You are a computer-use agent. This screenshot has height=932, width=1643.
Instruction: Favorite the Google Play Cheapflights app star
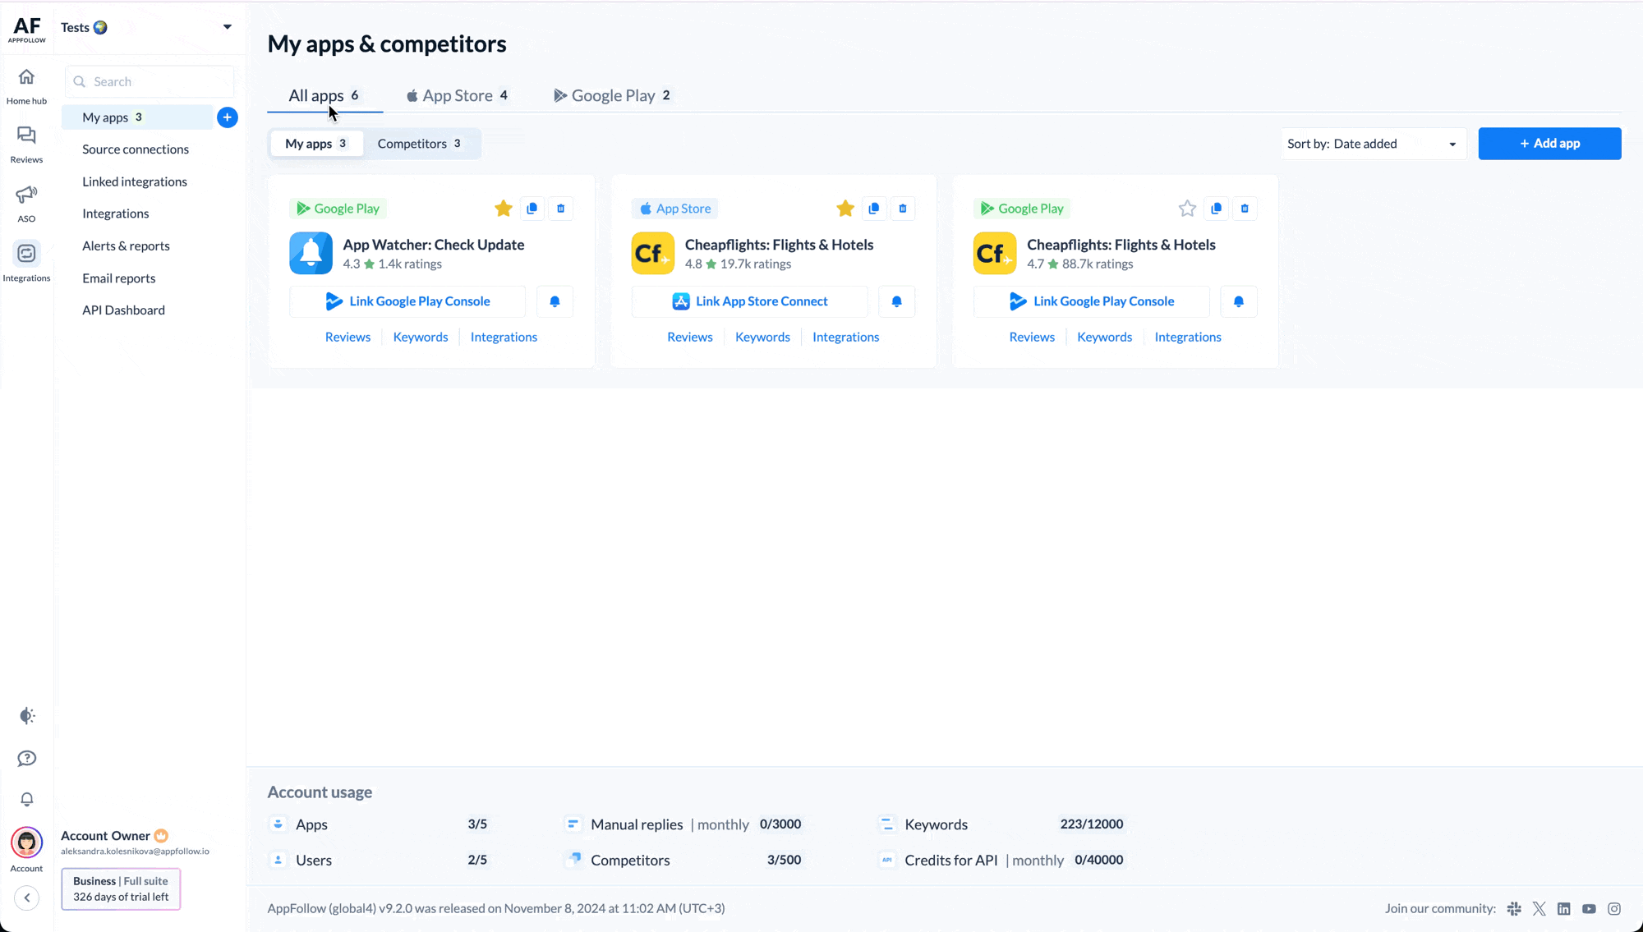(x=1187, y=209)
